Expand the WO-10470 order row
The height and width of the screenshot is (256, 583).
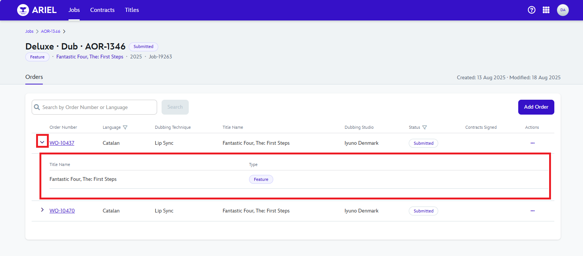42,210
